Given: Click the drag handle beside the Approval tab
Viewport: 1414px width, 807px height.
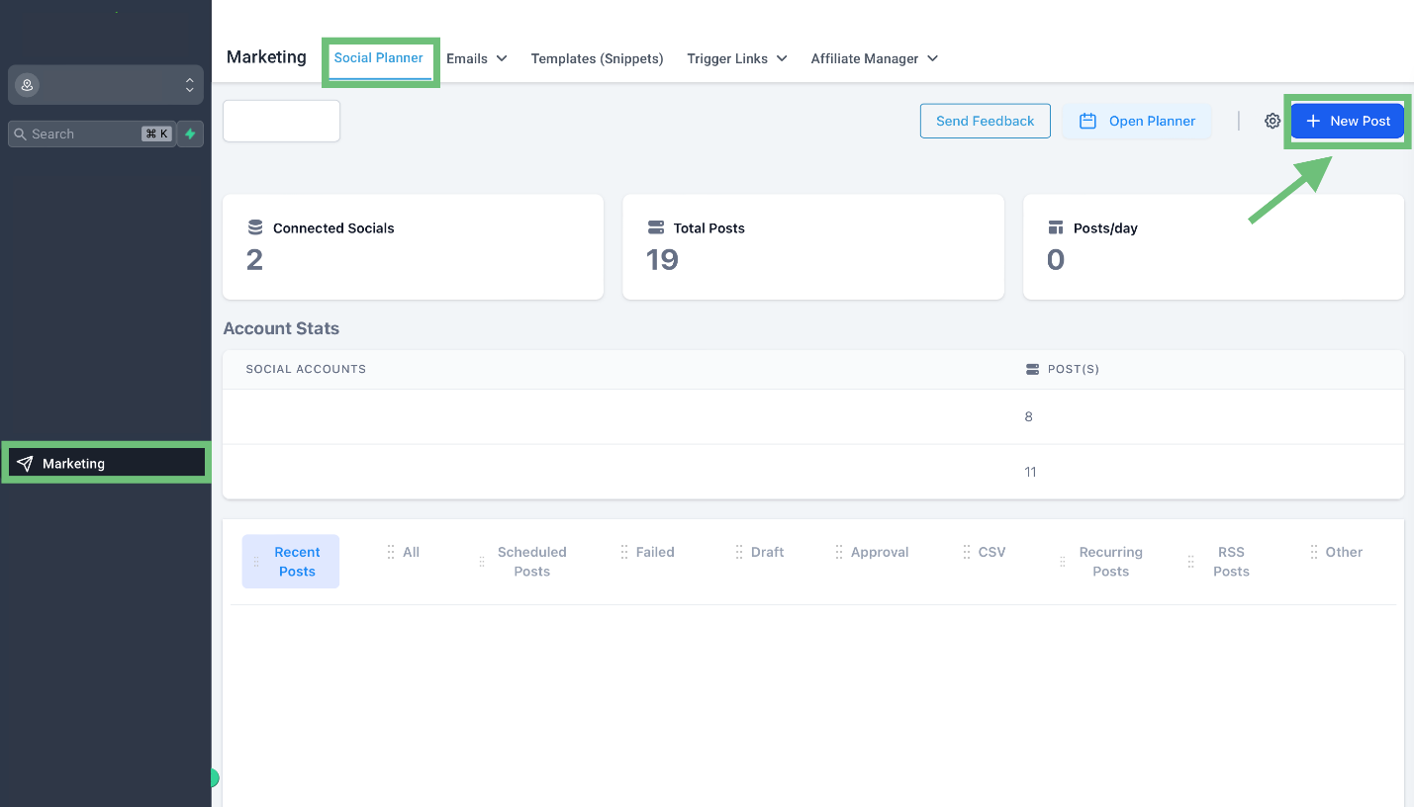Looking at the screenshot, I should [839, 552].
